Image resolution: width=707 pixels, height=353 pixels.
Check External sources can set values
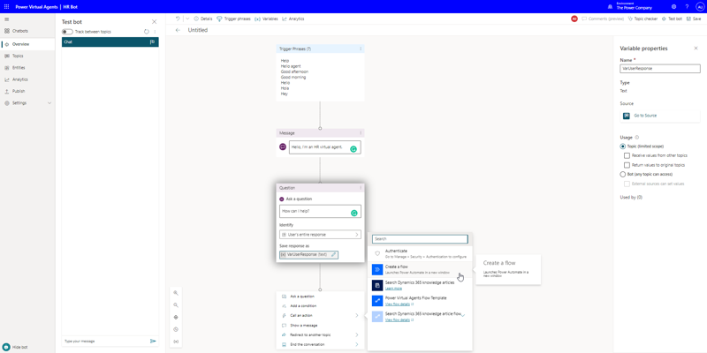click(627, 184)
